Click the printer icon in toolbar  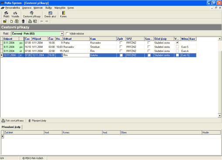(30, 21)
